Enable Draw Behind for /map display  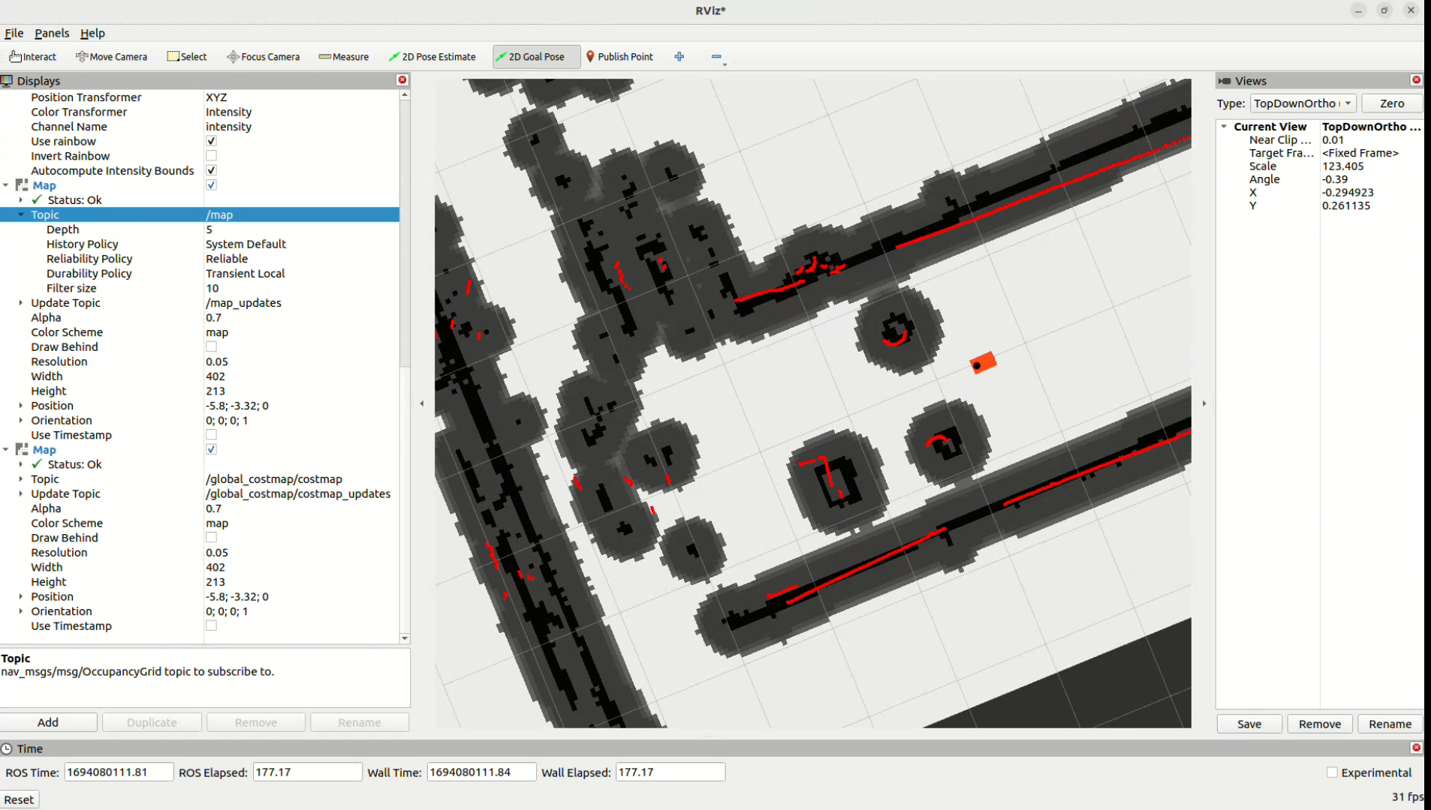tap(211, 346)
